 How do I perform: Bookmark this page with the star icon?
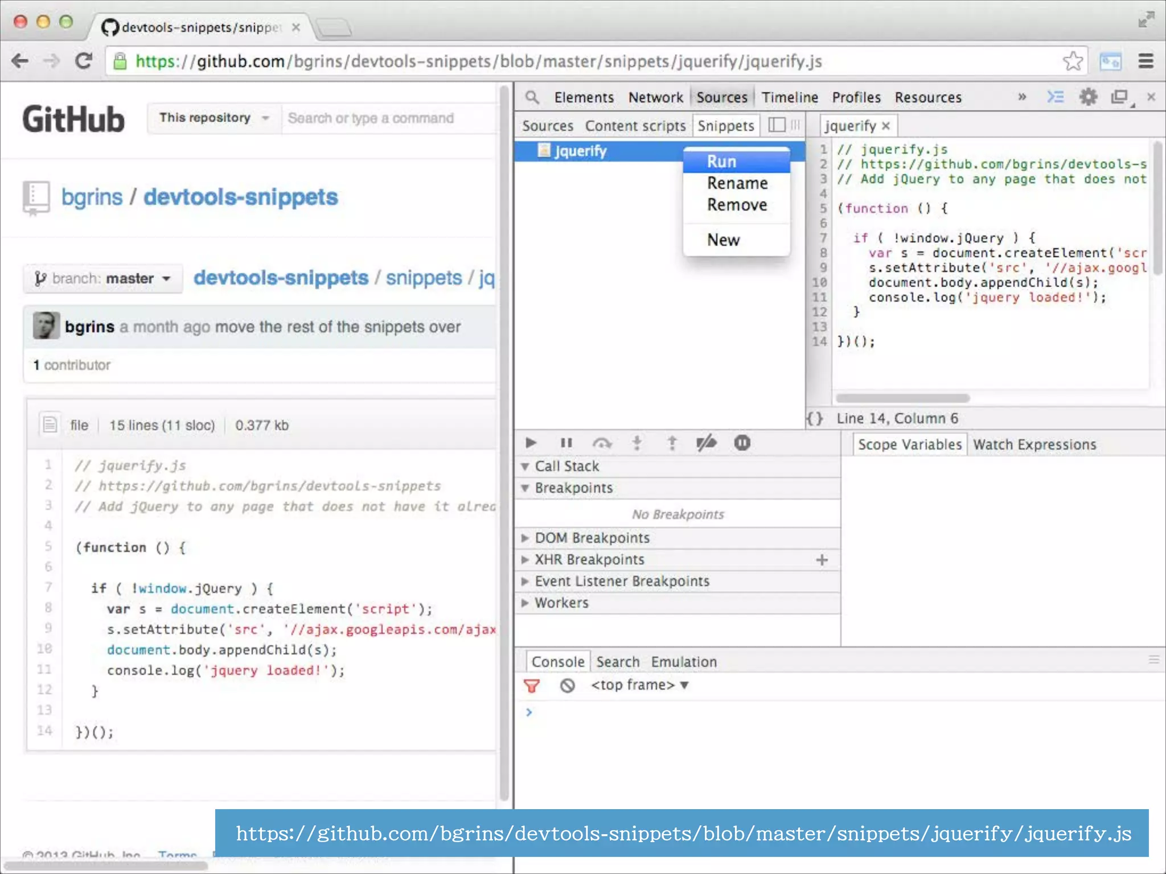(x=1073, y=61)
